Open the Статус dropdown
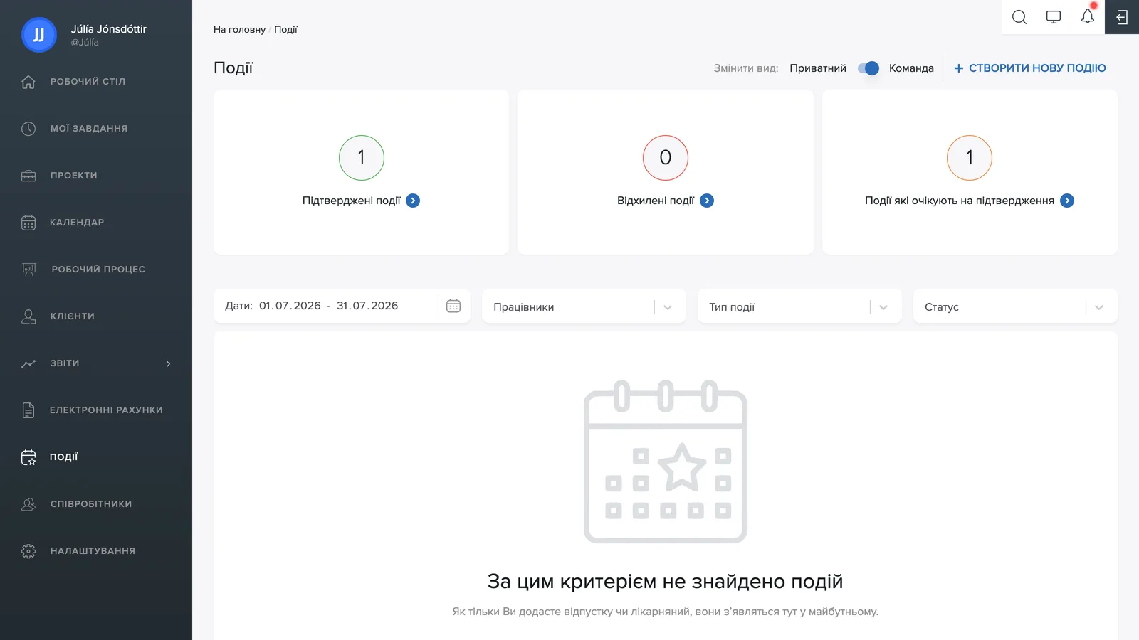The height and width of the screenshot is (640, 1139). click(x=1015, y=306)
